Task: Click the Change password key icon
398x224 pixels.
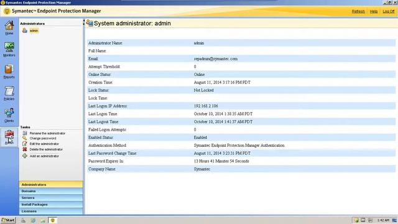Action: [25, 138]
